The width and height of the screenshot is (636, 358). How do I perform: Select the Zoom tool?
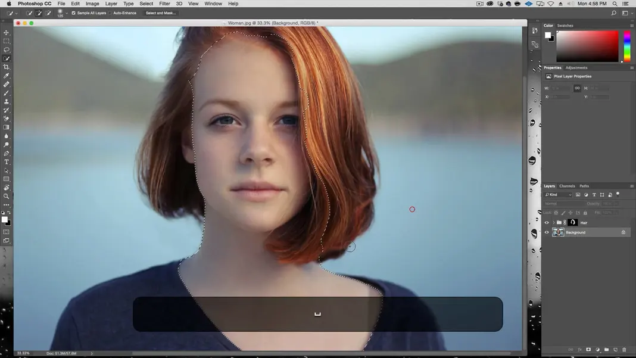pos(6,196)
